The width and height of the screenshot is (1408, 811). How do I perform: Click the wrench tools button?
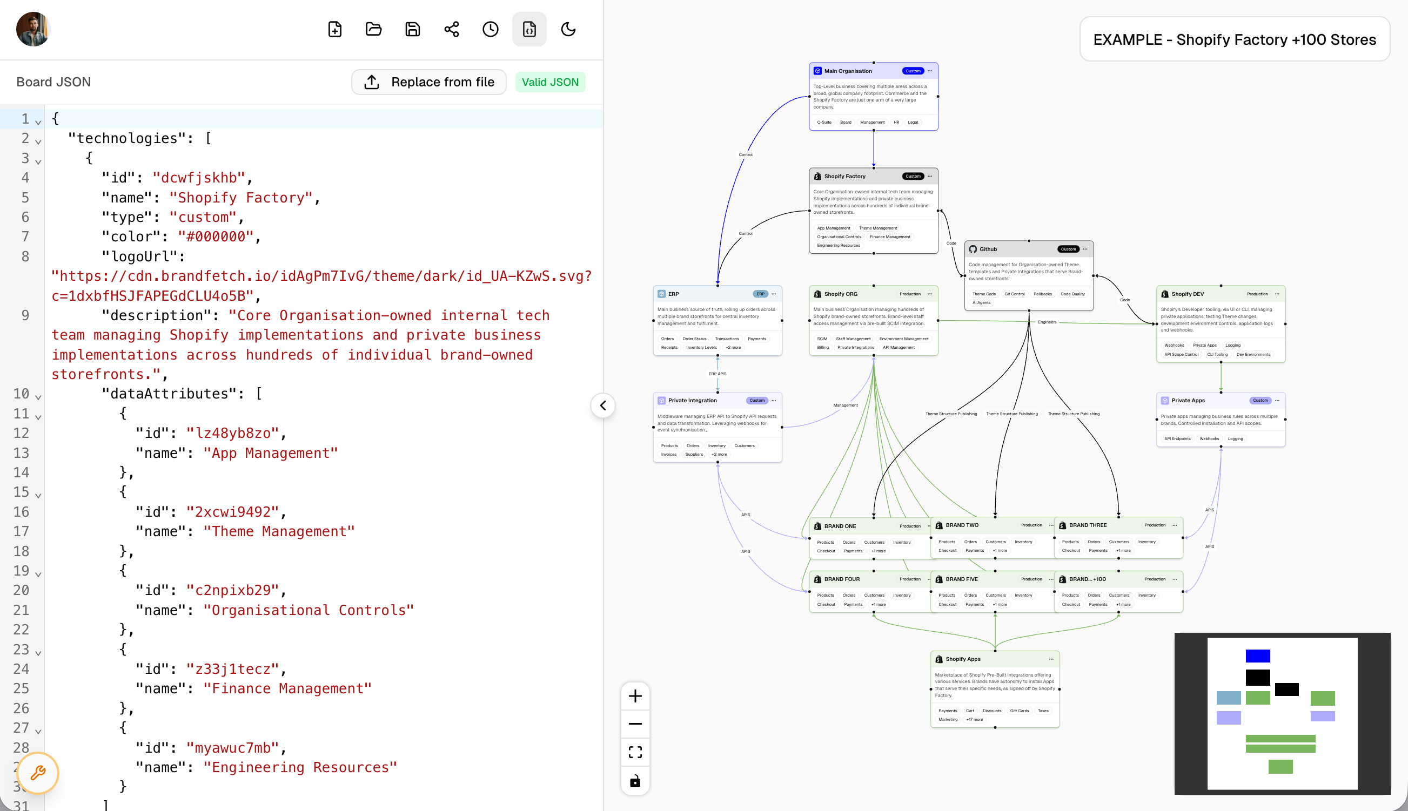38,773
